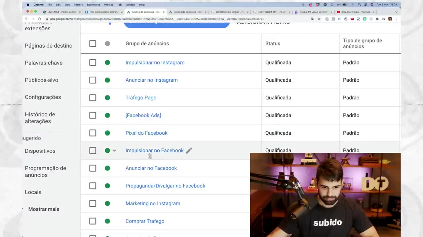Image resolution: width=423 pixels, height=237 pixels.
Task: Reload the Google Ads page
Action: coord(40,19)
